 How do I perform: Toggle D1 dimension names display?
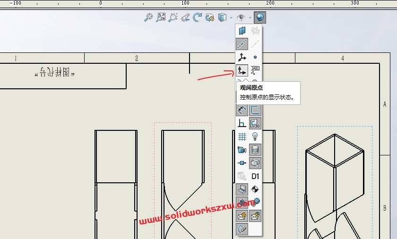coord(255,176)
